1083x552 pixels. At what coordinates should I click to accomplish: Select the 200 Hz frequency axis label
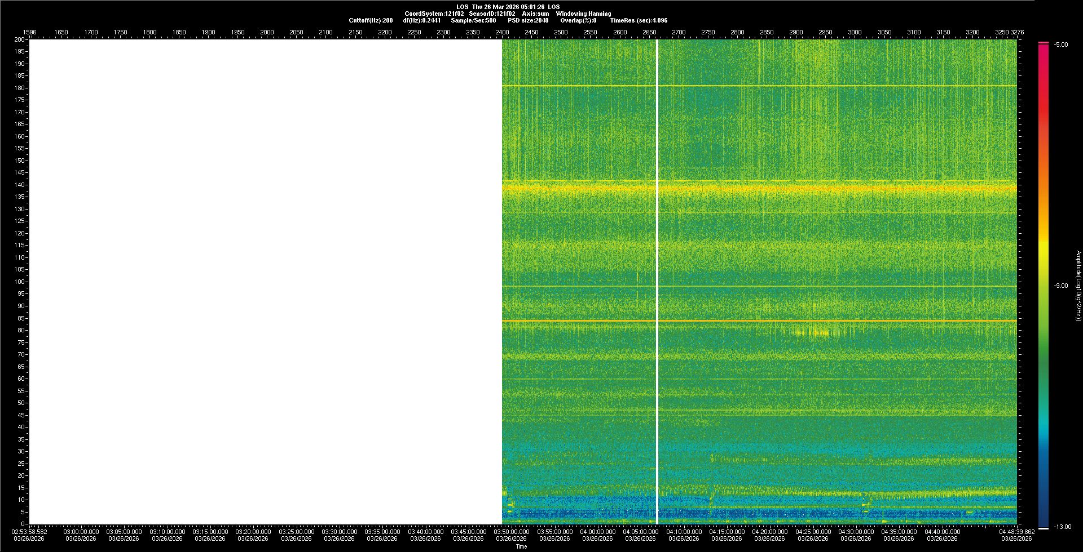coord(19,39)
